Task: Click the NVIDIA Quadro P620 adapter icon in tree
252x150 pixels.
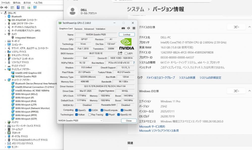Action: [x=13, y=76]
